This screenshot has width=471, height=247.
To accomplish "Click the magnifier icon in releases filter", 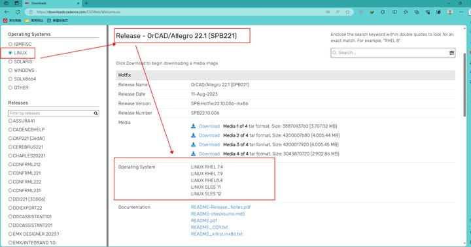I will [96, 114].
